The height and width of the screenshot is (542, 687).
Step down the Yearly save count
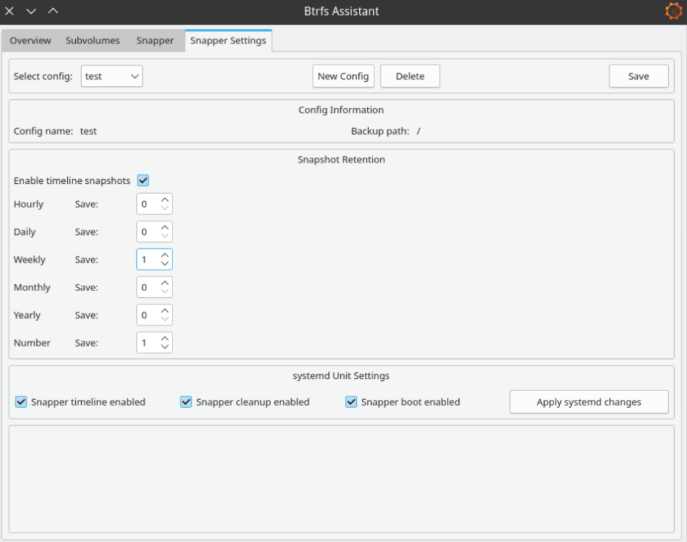click(x=165, y=319)
